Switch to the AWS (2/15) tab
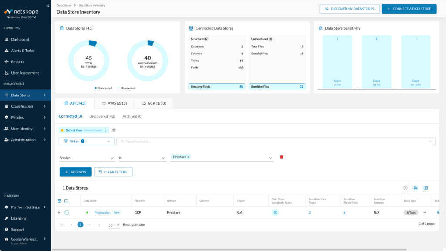The image size is (446, 251). (114, 103)
